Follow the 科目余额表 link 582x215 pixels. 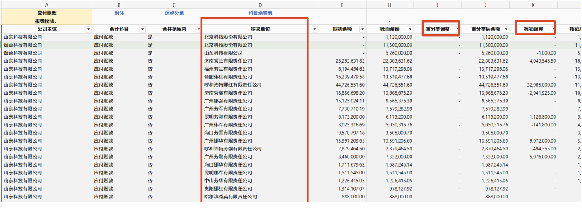coord(260,13)
